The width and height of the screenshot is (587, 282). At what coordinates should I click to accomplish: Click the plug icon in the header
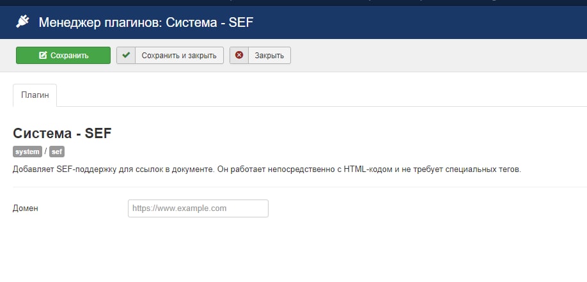(x=22, y=22)
